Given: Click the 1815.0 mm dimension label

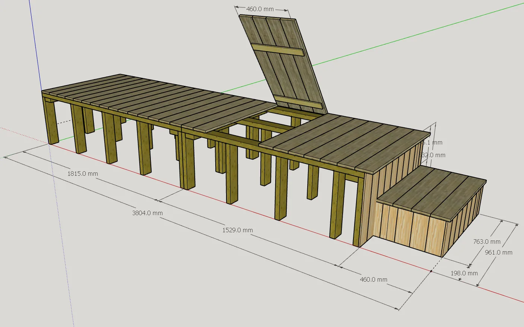Looking at the screenshot, I should tap(83, 173).
